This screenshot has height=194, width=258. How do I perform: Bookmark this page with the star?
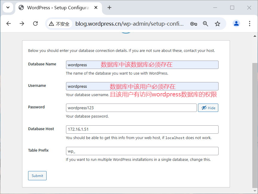217,24
